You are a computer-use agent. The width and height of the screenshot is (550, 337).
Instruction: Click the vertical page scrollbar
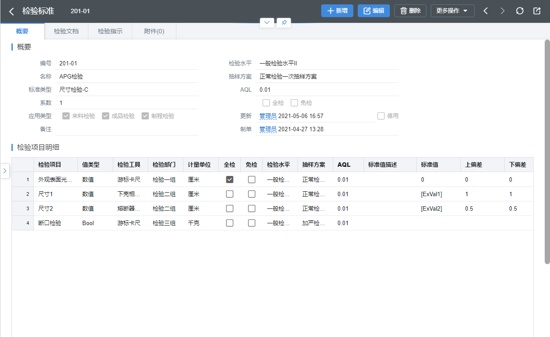tap(547, 151)
